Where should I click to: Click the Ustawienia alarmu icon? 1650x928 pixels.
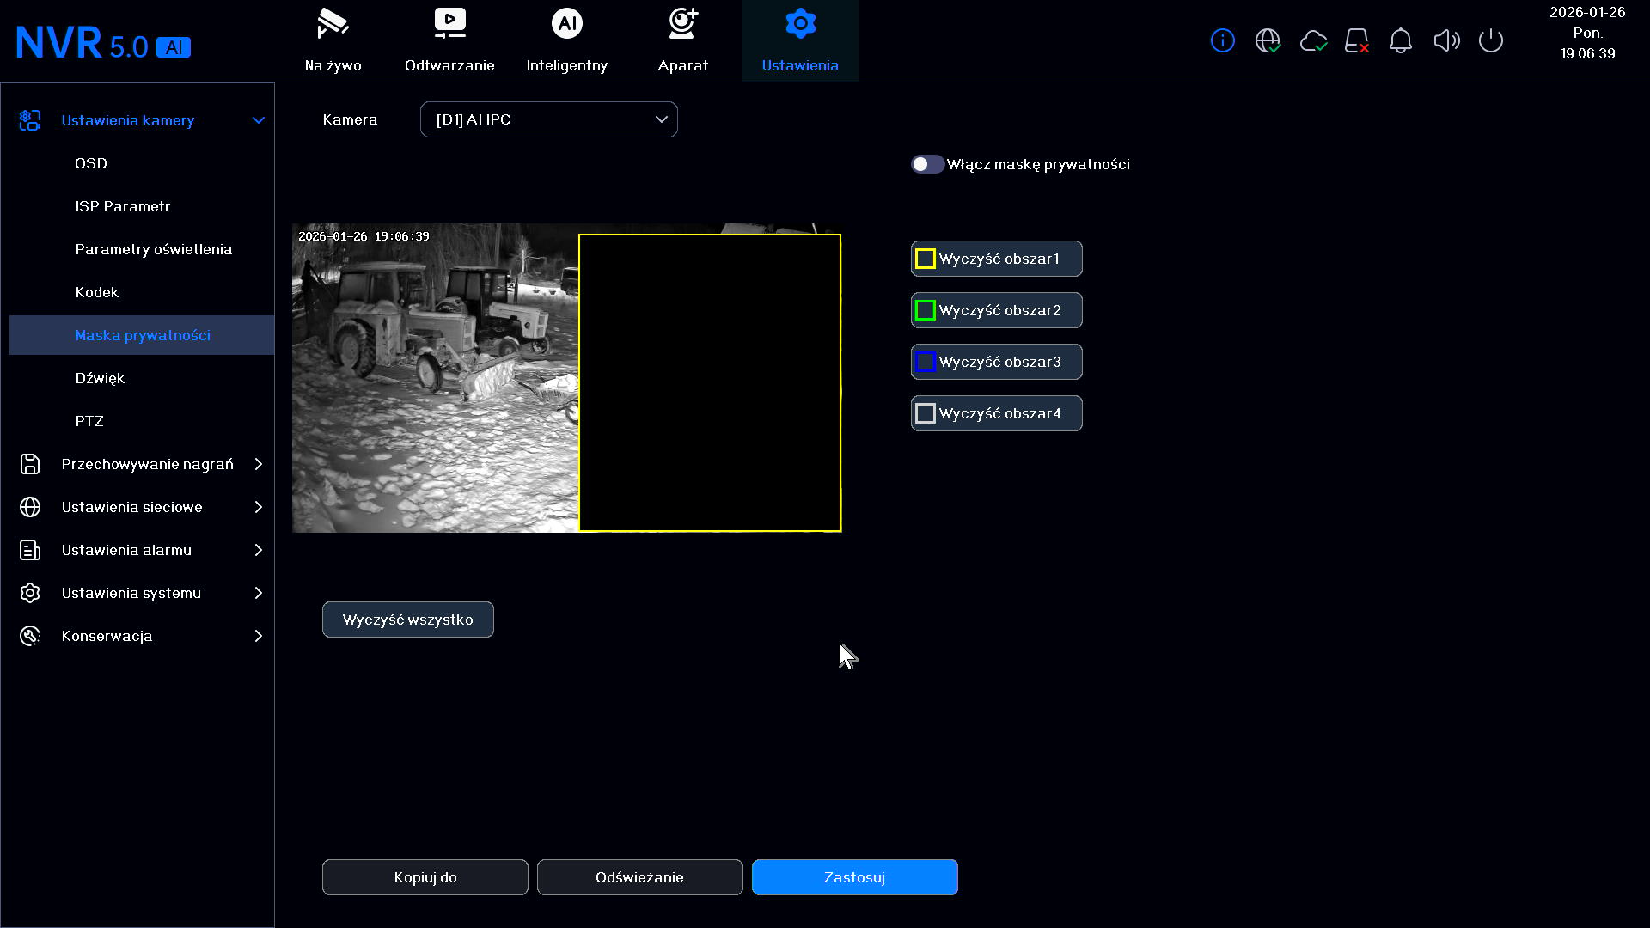pos(30,550)
